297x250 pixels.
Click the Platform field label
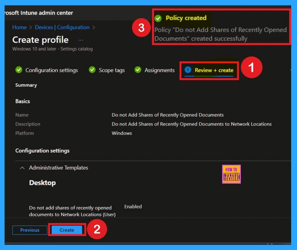pyautogui.click(x=24, y=133)
